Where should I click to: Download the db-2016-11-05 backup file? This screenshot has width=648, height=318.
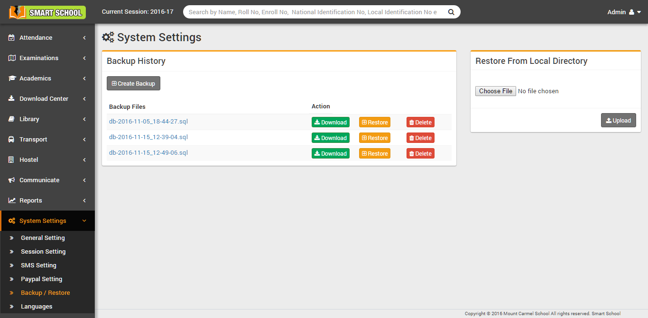[331, 122]
